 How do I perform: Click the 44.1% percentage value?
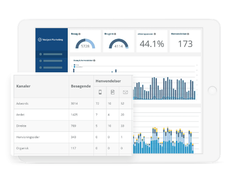click(x=152, y=44)
